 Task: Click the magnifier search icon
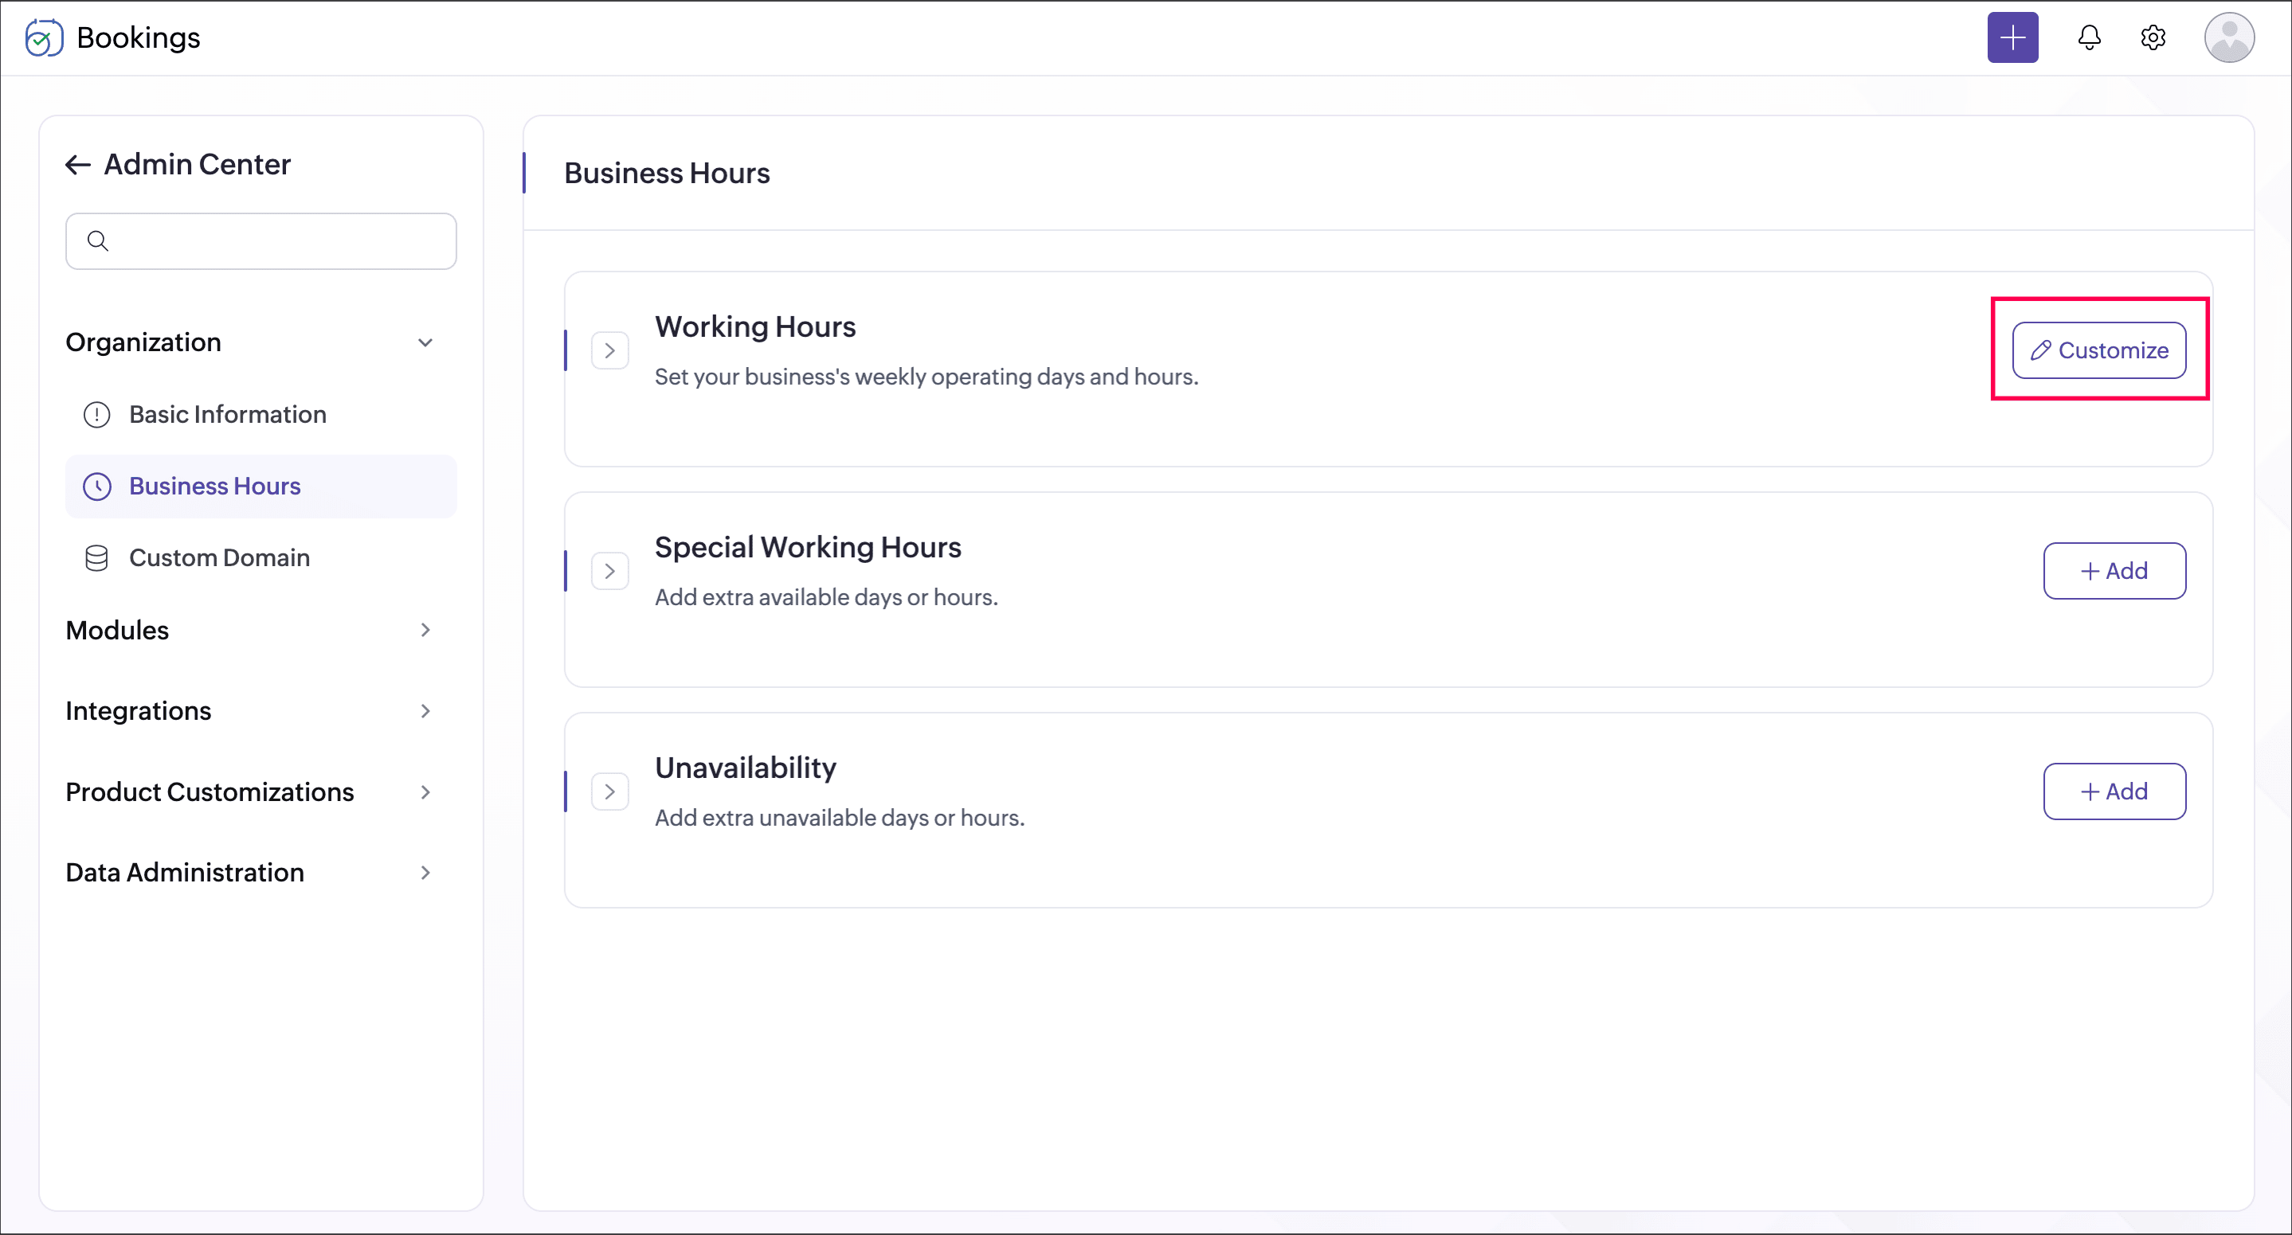coord(98,241)
